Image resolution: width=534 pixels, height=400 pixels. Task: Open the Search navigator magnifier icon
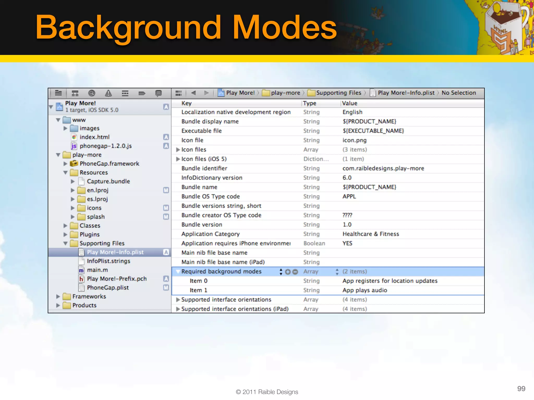point(92,93)
